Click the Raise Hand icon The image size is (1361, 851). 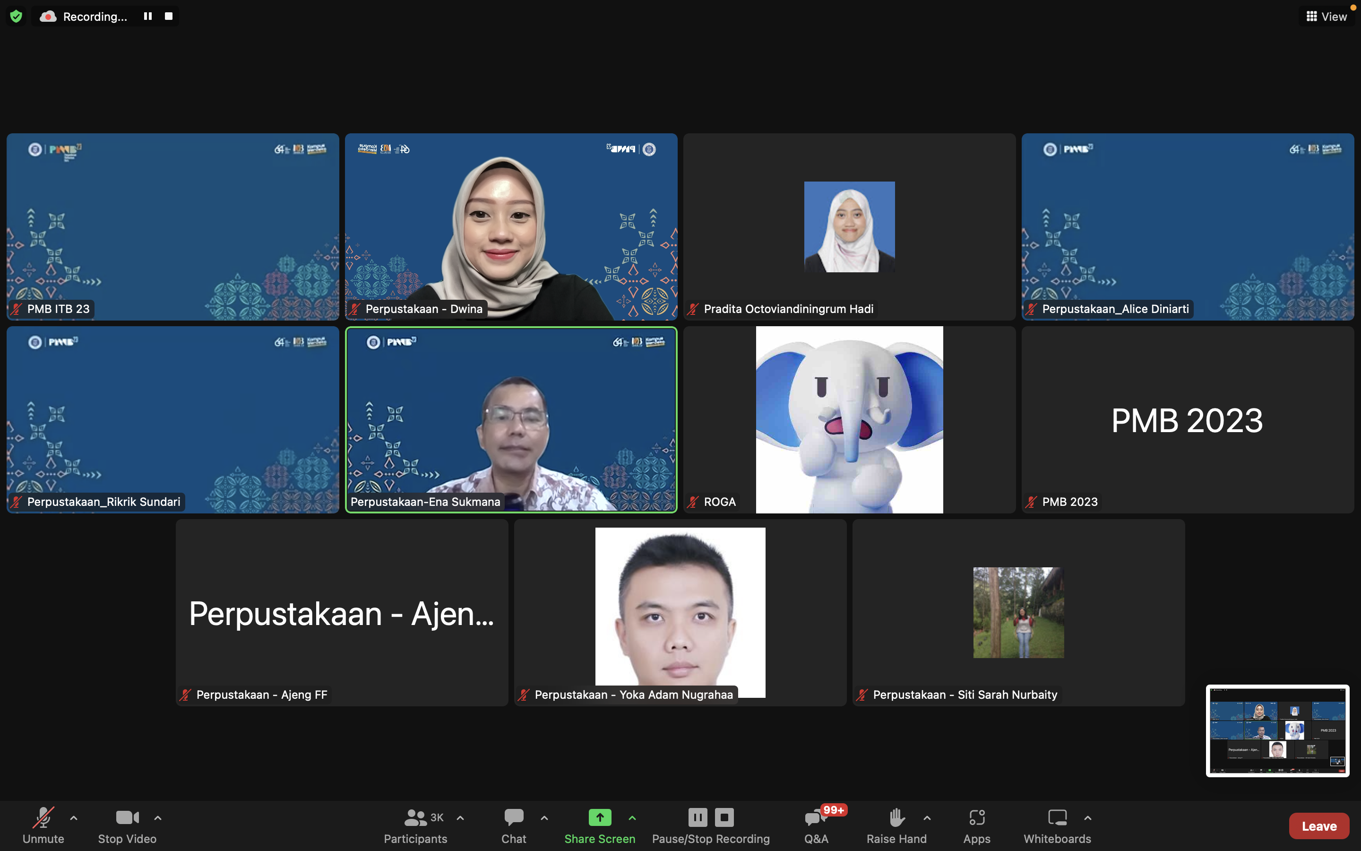click(896, 817)
